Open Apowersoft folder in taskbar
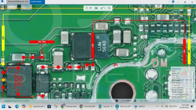Viewport: 196px width, 110px height. [x=36, y=106]
